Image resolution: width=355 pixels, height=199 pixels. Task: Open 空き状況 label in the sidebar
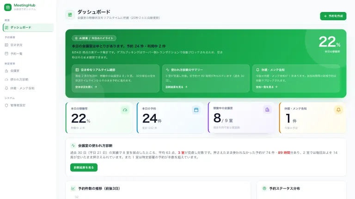coord(16,45)
